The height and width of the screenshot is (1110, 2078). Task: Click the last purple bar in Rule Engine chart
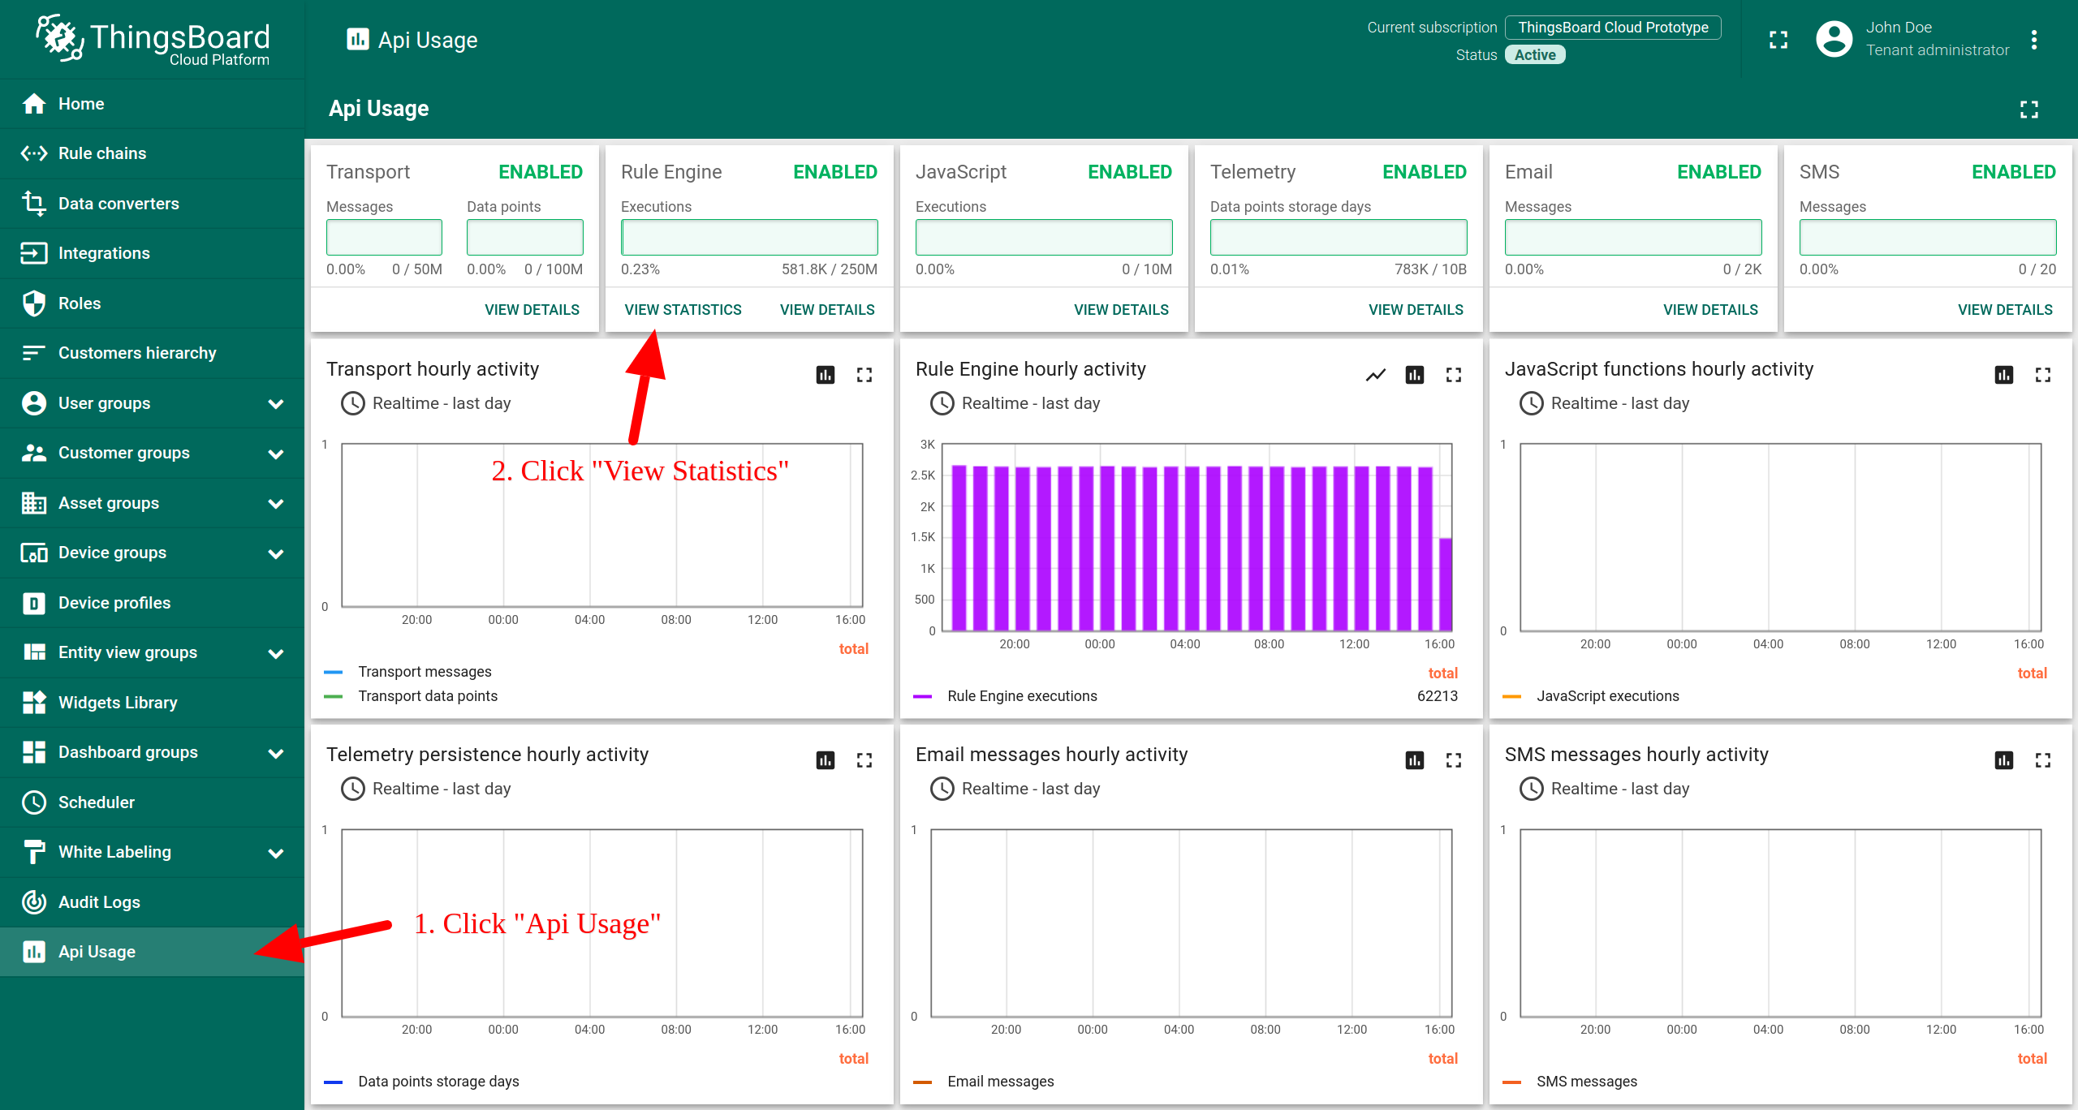point(1446,584)
